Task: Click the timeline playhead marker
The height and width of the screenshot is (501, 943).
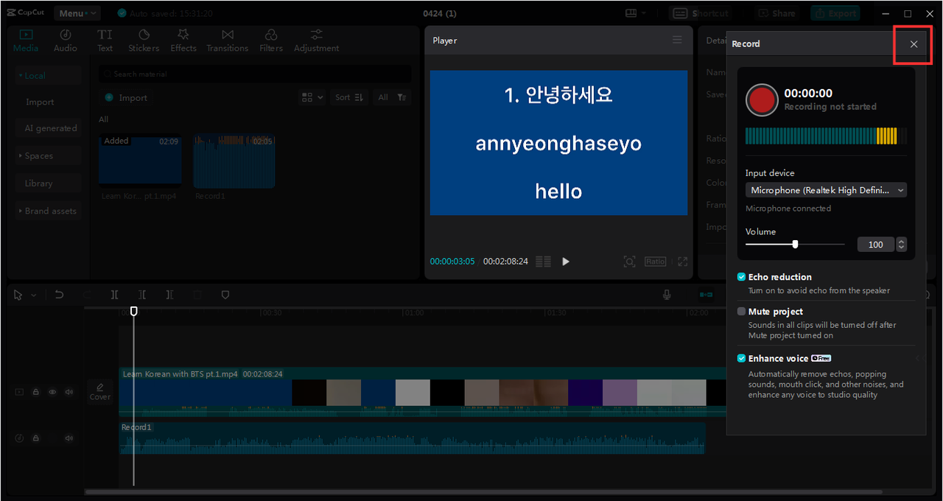Action: click(x=133, y=312)
